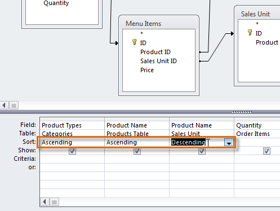
Task: Click Criteria cell under Products Table column
Action: pos(137,159)
